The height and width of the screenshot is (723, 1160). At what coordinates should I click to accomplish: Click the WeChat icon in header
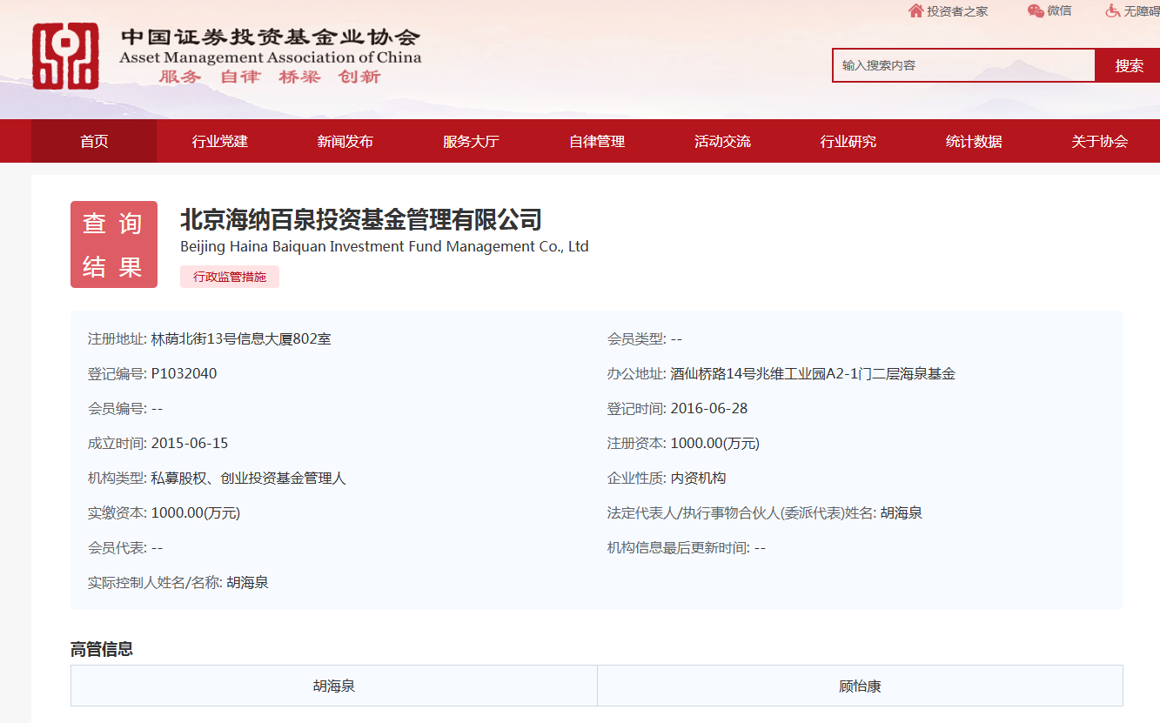pos(1036,11)
